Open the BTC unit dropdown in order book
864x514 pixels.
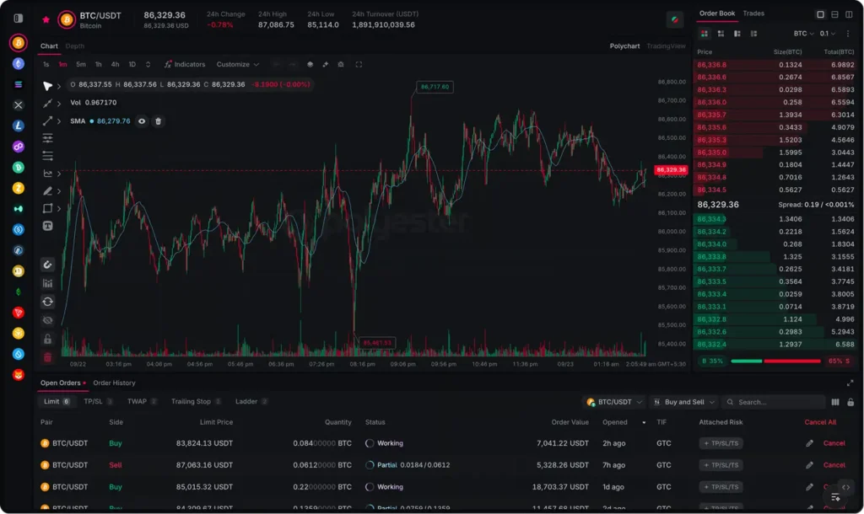pyautogui.click(x=803, y=34)
